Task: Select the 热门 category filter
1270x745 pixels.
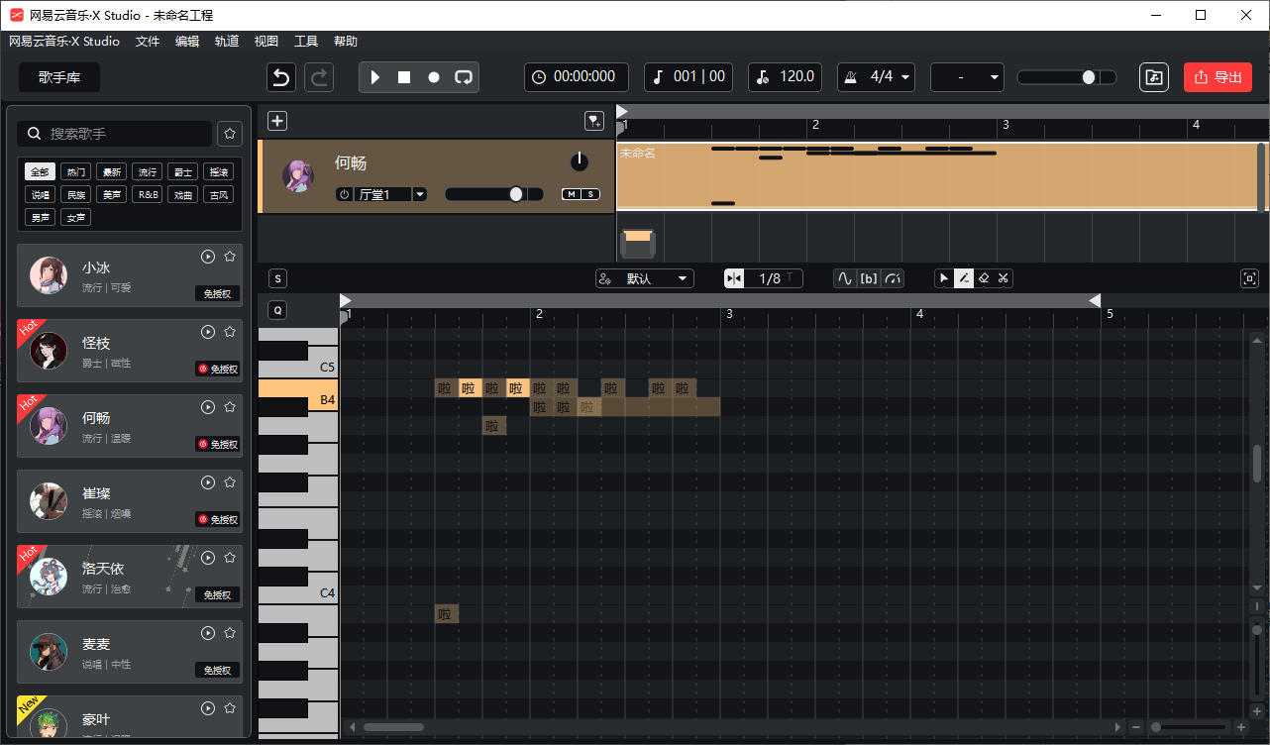Action: 76,171
